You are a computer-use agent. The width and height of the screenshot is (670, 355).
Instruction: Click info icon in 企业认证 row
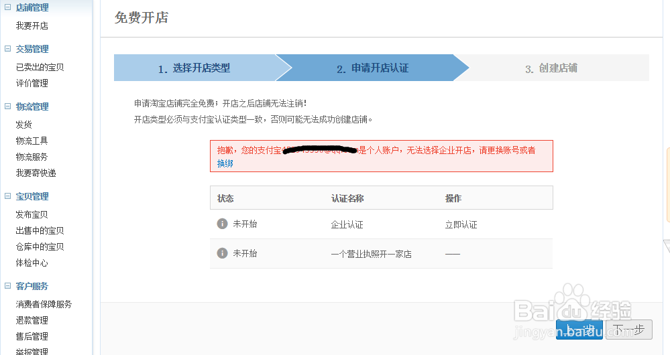(222, 224)
